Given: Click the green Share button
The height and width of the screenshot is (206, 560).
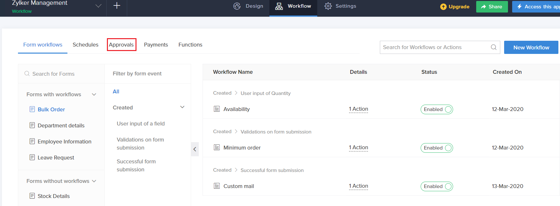Looking at the screenshot, I should tap(492, 7).
